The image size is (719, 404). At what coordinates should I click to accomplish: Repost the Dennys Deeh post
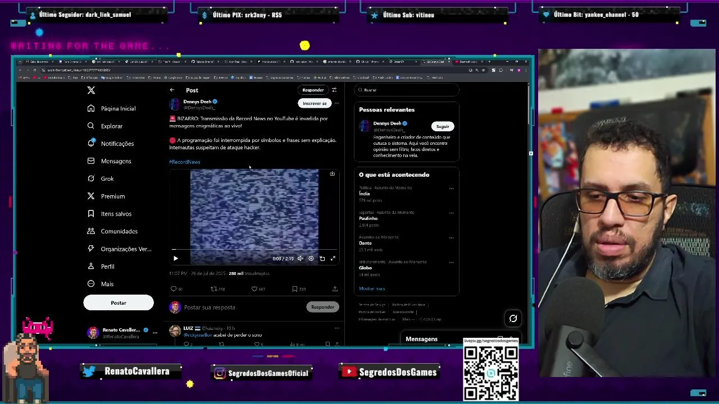point(214,289)
